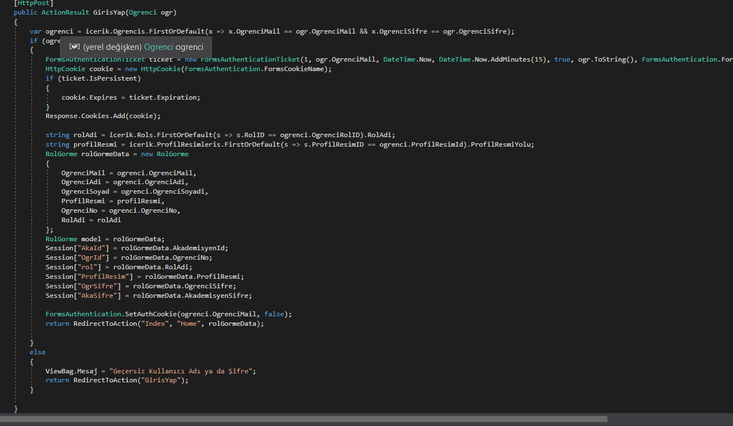This screenshot has height=426, width=733.
Task: Click the GirisYap method name in the signature
Action: (109, 12)
